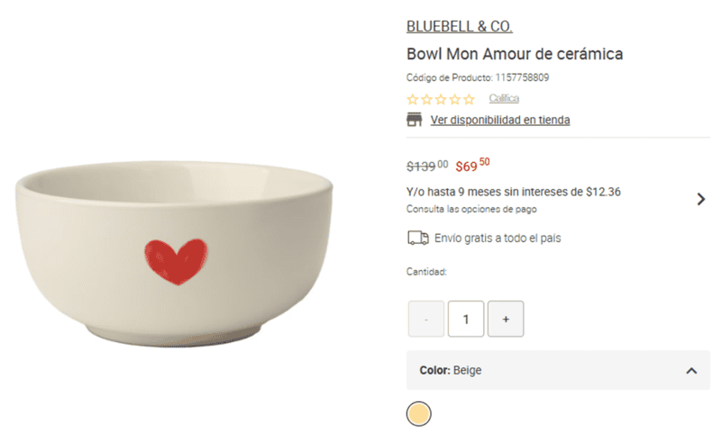Visit the BLUEBELL & CO. brand page

460,27
